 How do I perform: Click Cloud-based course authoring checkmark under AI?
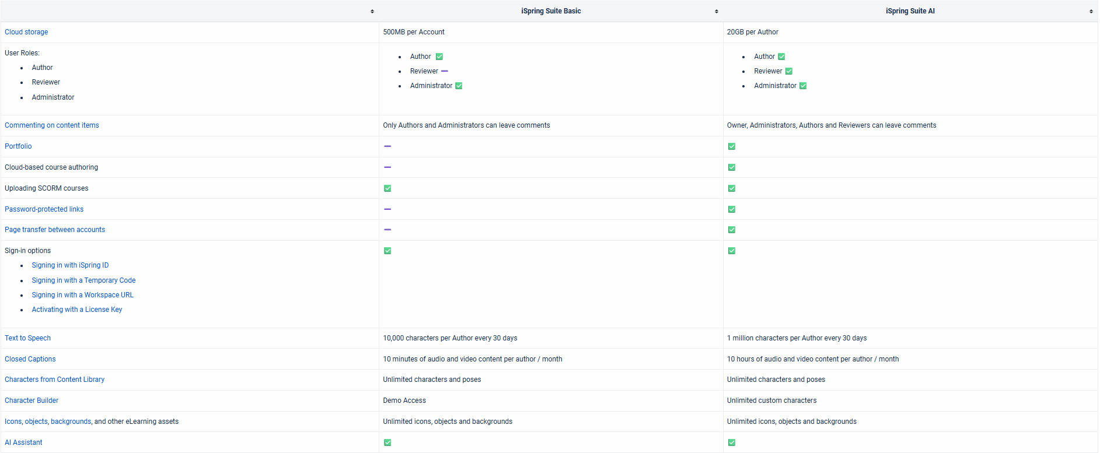click(731, 167)
